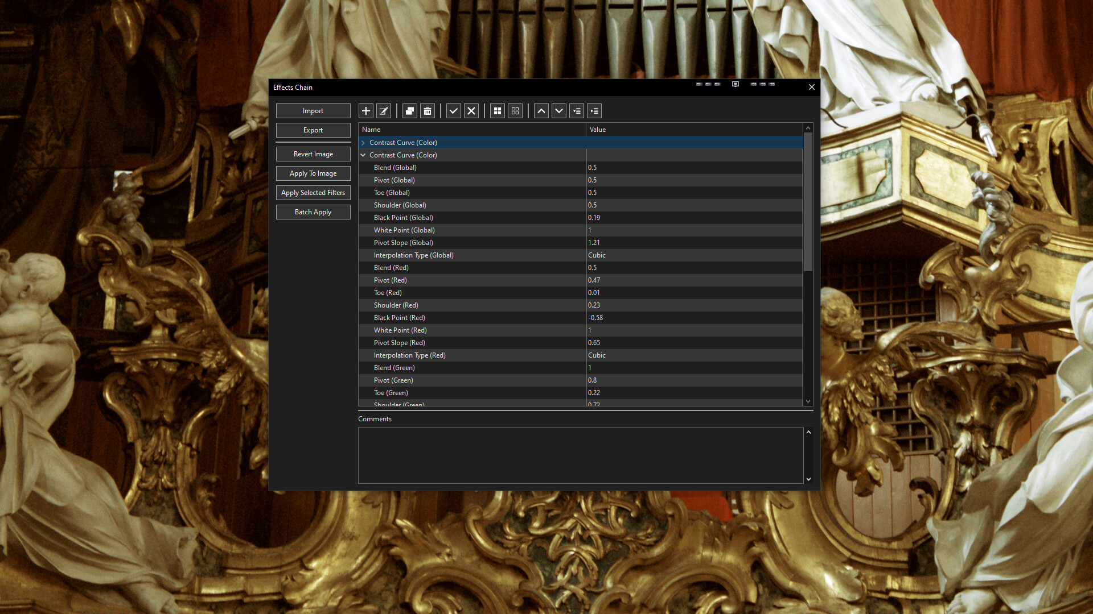The height and width of the screenshot is (614, 1093).
Task: Deselect all filters with the outlined grid icon
Action: [x=515, y=111]
